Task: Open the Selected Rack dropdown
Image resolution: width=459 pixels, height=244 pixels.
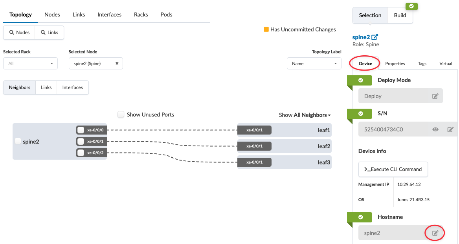Action: [x=30, y=64]
